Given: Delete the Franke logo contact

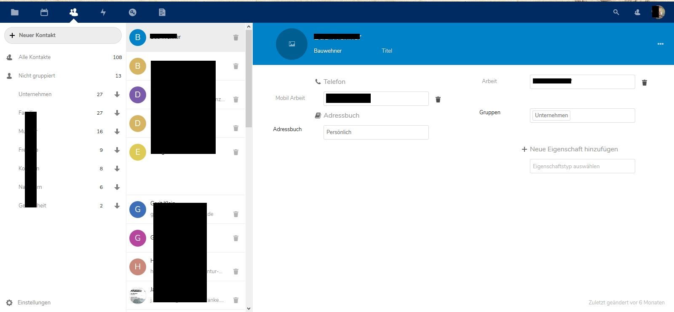Looking at the screenshot, I should (236, 300).
